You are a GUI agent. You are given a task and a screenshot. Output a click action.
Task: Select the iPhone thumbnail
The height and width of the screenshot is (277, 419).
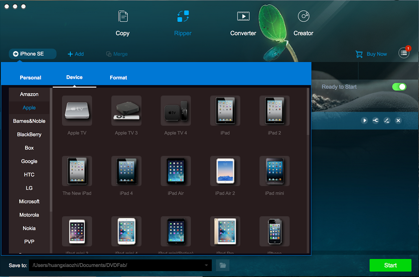tap(274, 231)
